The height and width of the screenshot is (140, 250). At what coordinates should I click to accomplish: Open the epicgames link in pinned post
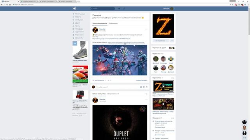pos(126,43)
